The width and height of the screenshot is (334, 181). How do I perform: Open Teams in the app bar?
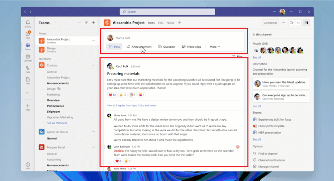(28, 46)
